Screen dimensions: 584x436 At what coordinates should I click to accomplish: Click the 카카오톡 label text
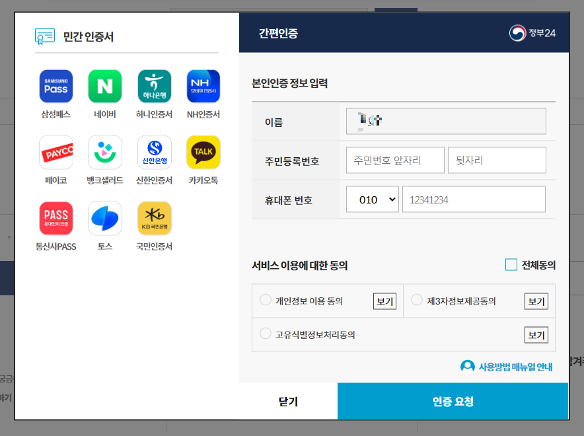[203, 180]
